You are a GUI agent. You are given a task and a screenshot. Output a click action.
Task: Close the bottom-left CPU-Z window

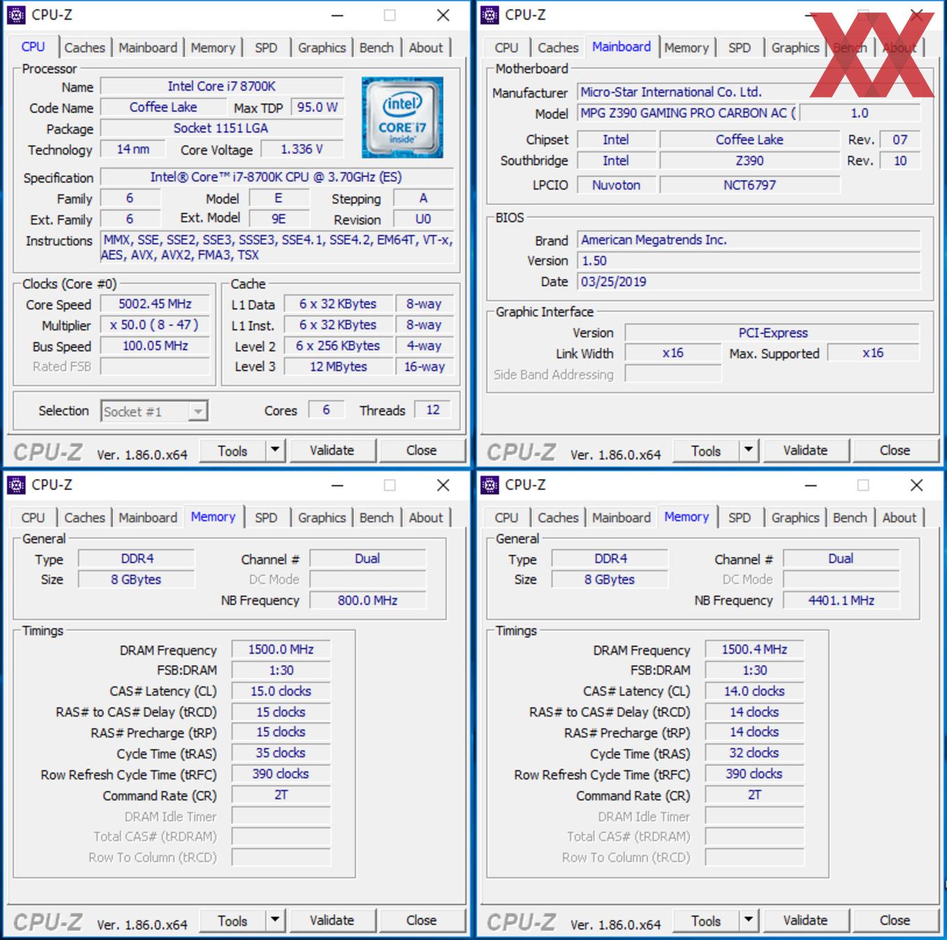pos(443,485)
